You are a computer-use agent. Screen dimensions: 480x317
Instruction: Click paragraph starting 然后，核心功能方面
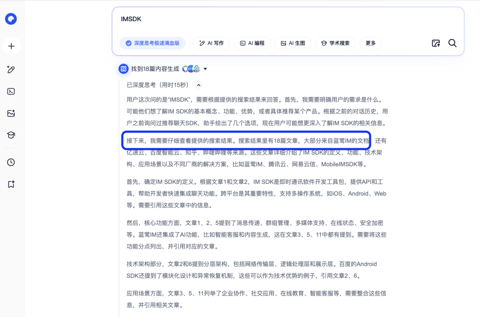pos(256,234)
